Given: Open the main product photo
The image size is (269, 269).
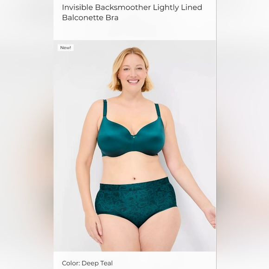Looking at the screenshot, I should tap(134, 146).
